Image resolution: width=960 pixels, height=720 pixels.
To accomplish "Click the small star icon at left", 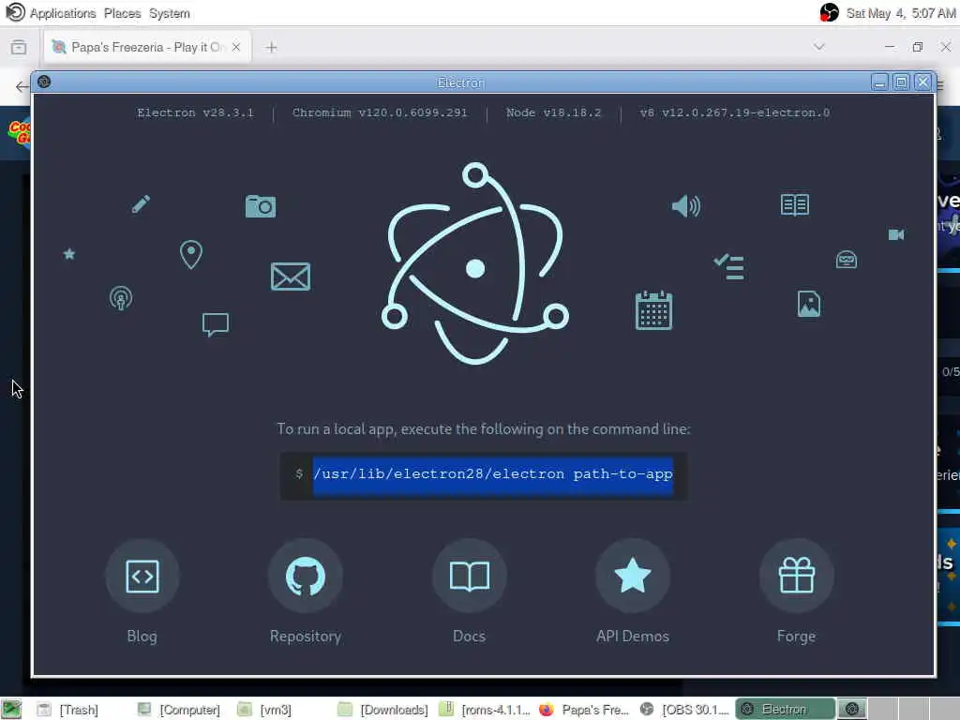I will [69, 253].
